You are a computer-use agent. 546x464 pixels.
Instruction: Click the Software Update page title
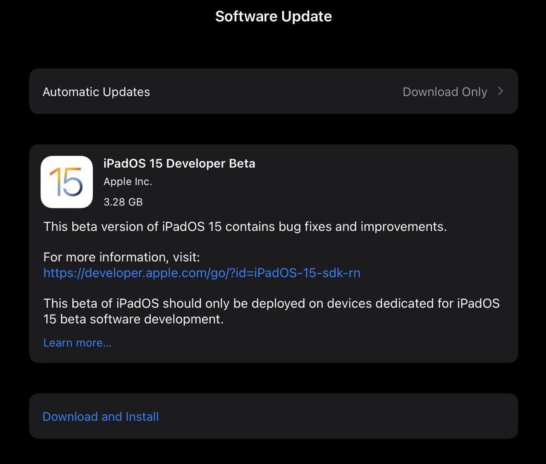(x=273, y=16)
